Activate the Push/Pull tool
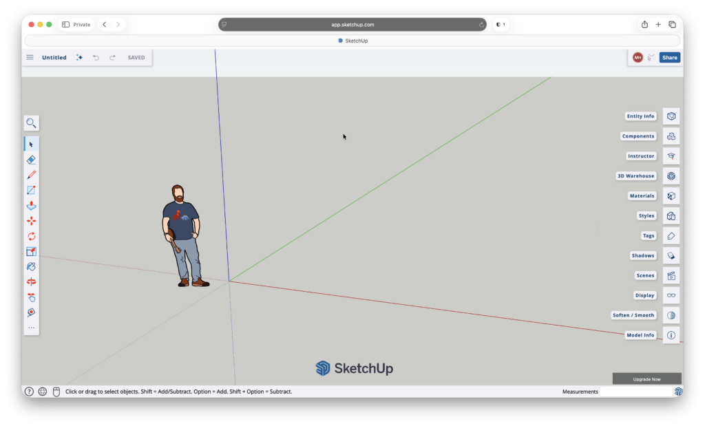 click(31, 205)
